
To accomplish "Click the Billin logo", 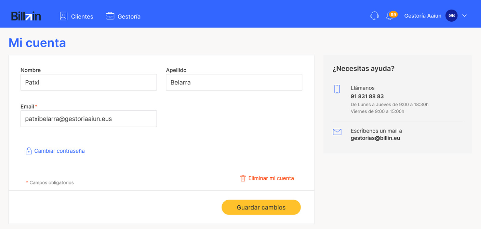I will (26, 16).
